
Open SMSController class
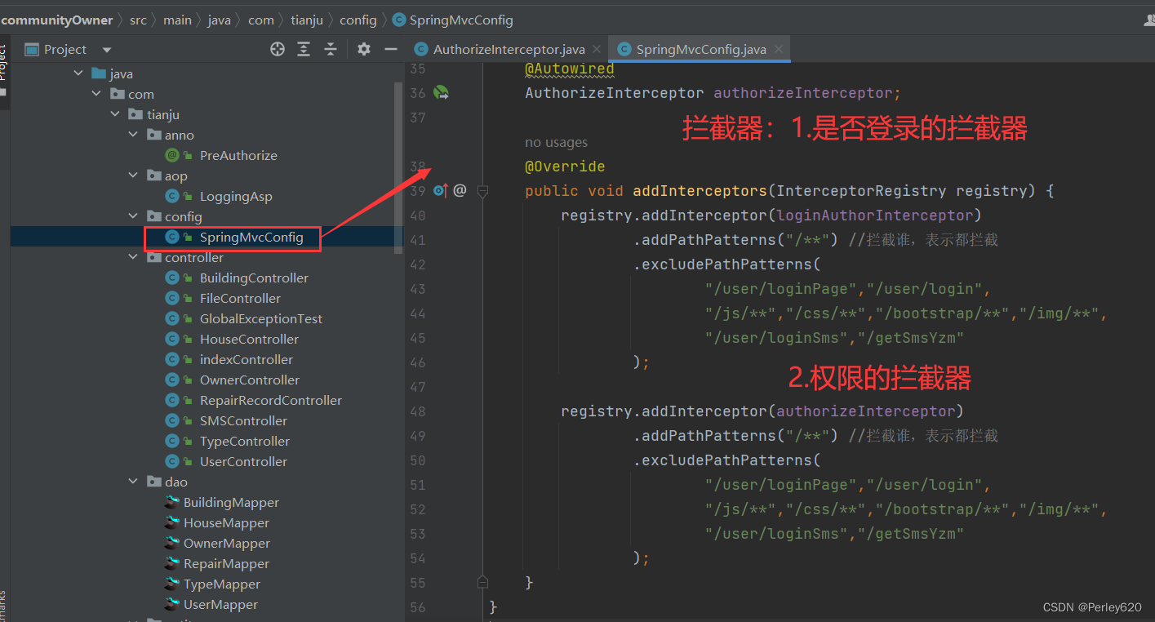click(243, 420)
